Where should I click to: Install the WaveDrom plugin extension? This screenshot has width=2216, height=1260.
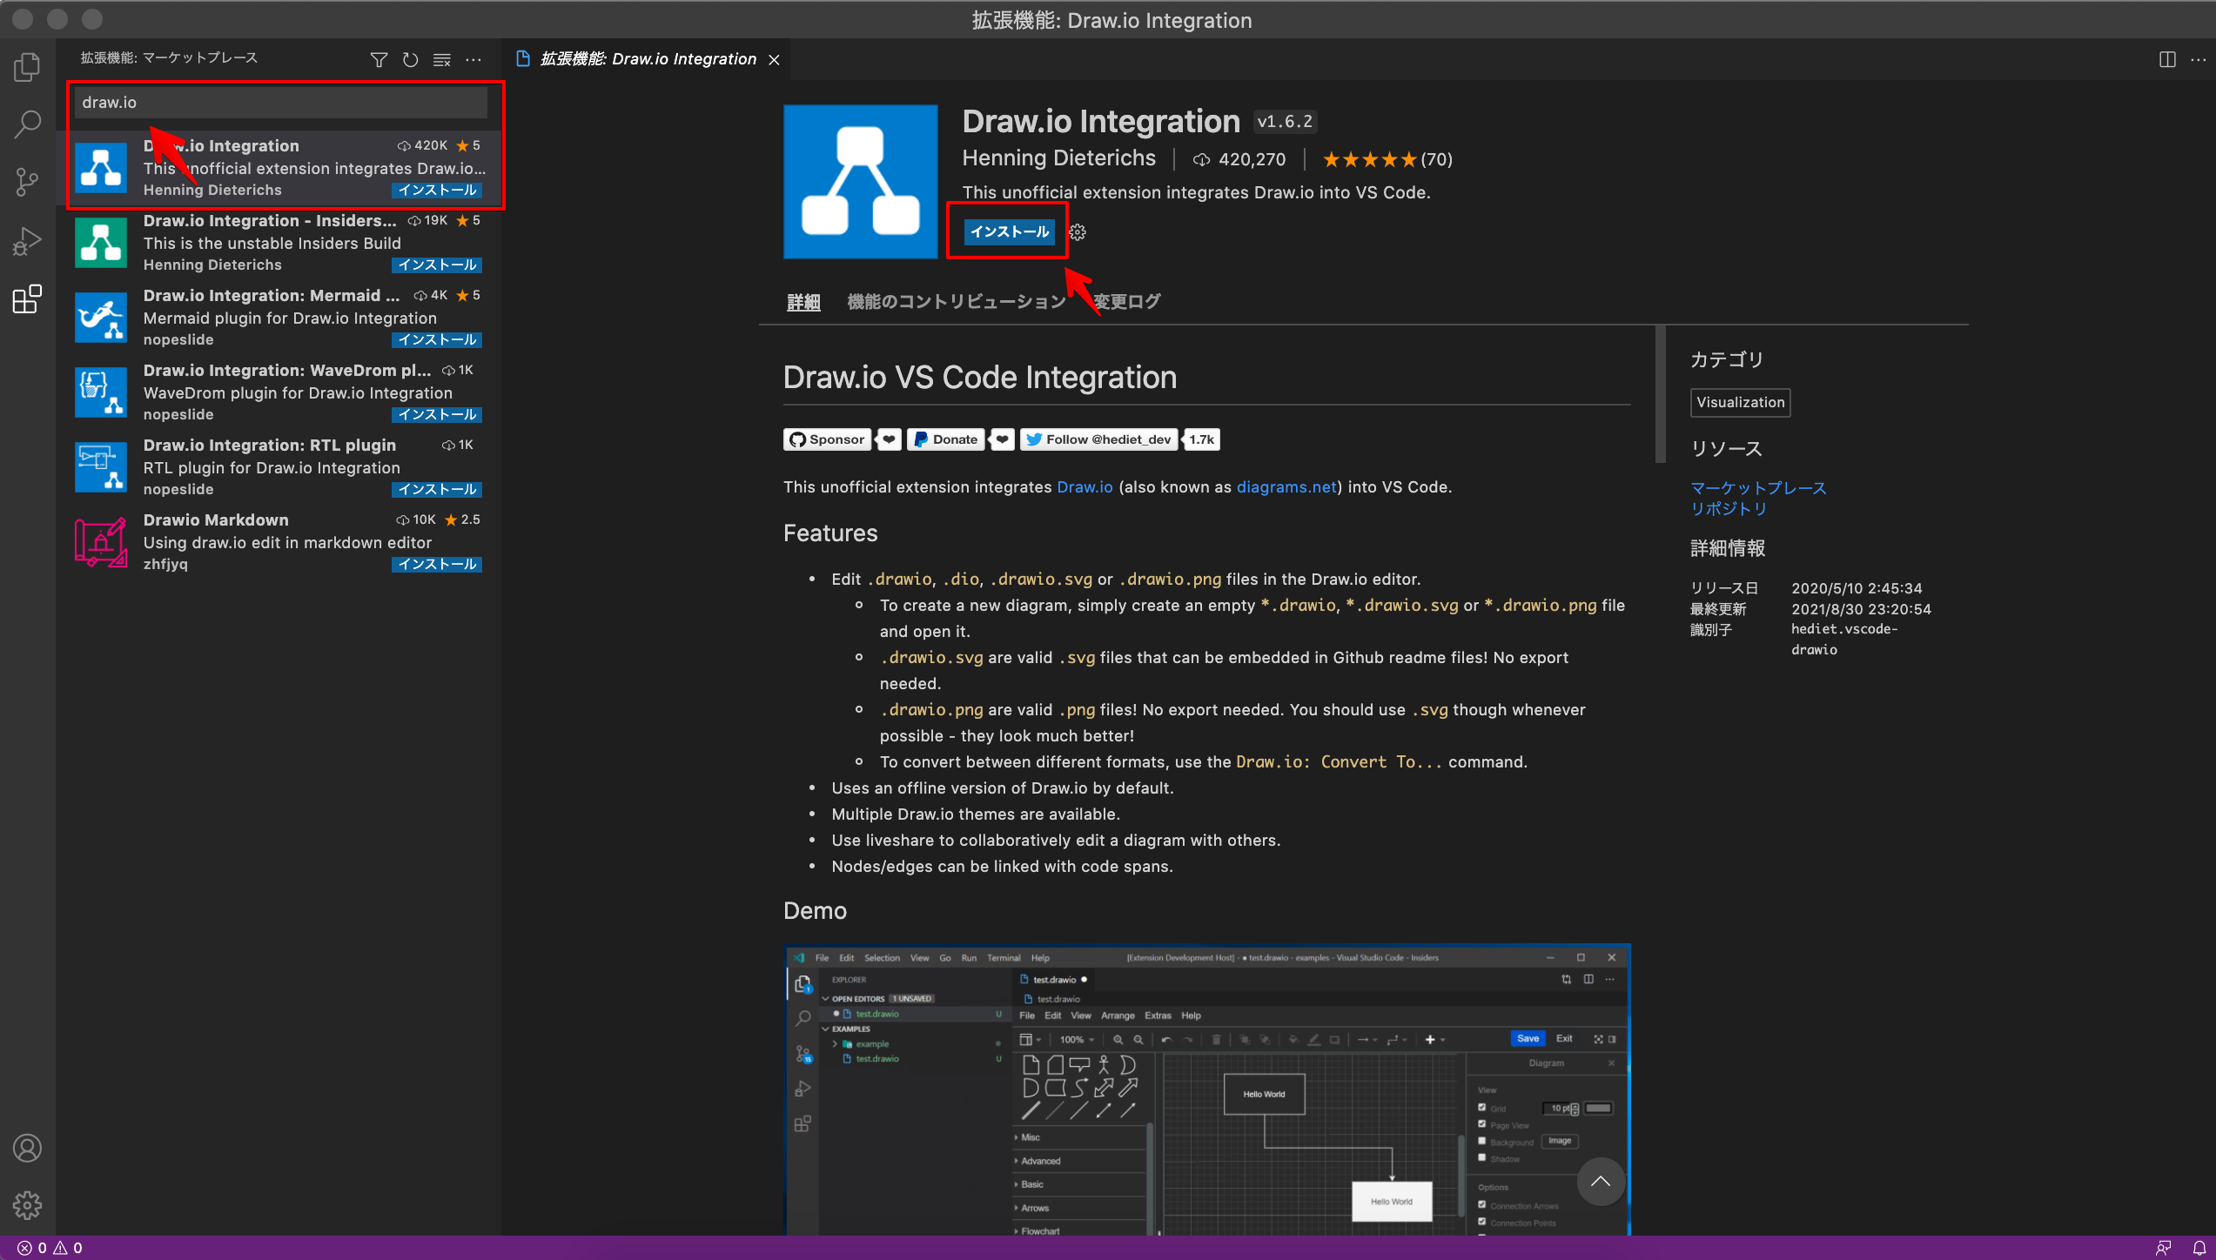click(x=437, y=414)
